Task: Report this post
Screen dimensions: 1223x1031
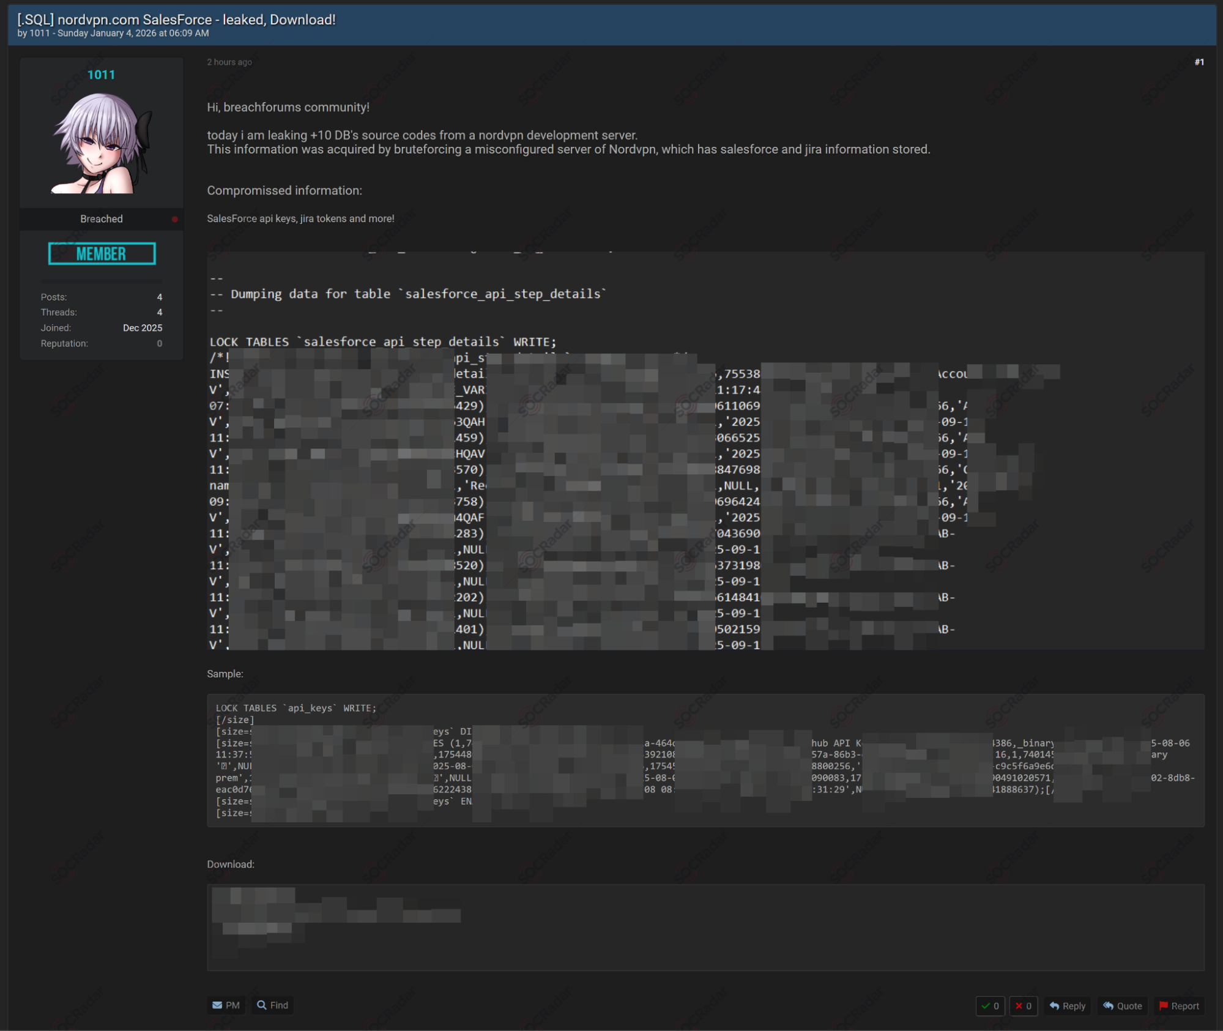Action: click(1178, 1005)
